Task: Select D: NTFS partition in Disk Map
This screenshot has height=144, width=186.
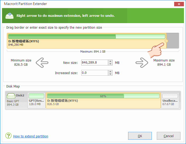Action: point(103,100)
